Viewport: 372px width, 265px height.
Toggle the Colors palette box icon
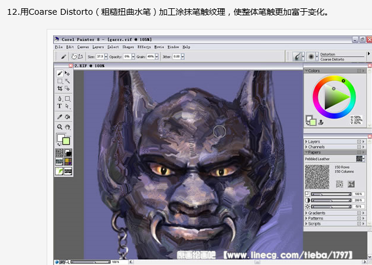[x=359, y=71]
